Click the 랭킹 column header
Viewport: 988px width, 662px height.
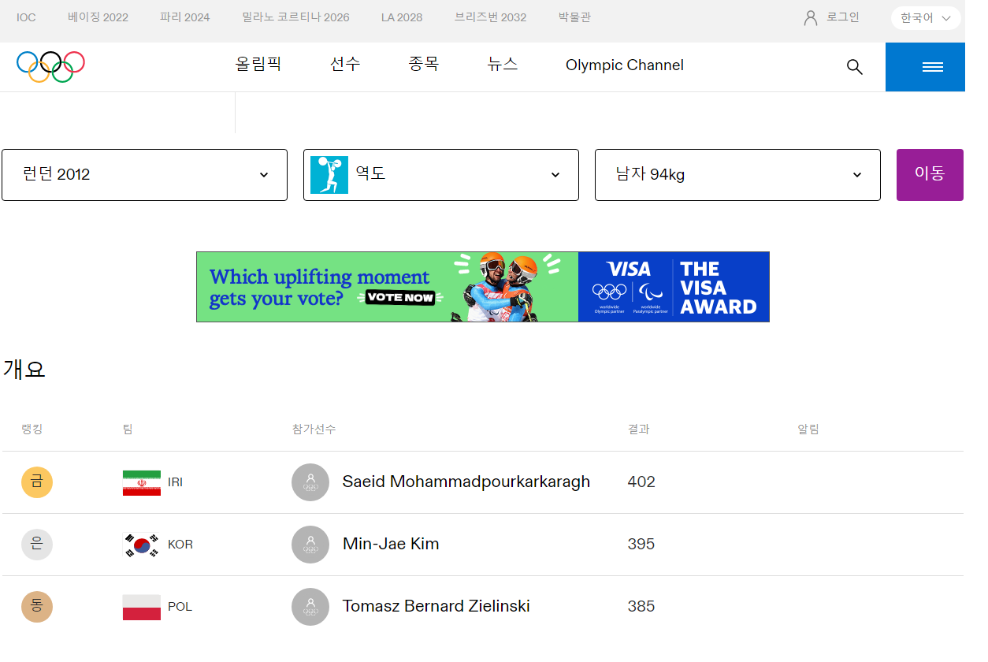coord(32,429)
